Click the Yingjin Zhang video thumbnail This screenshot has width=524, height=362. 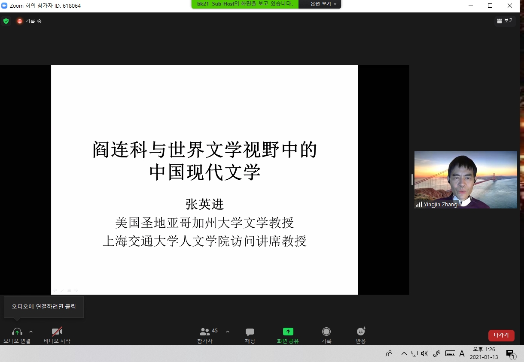(x=466, y=179)
